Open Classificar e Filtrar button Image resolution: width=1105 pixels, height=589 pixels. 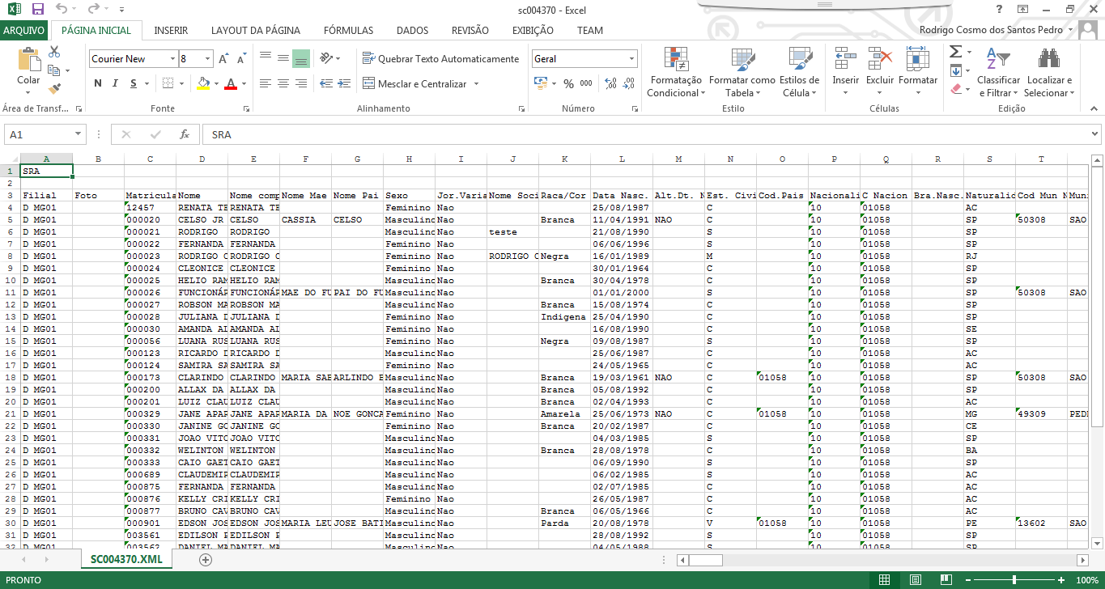tap(999, 71)
